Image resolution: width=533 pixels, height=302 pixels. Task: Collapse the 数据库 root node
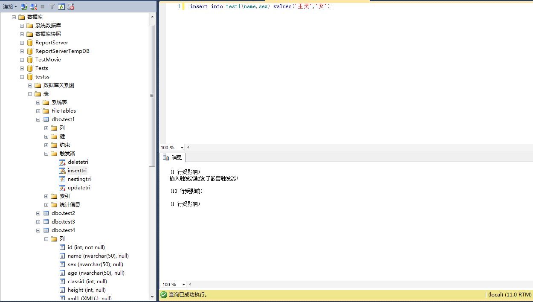click(x=14, y=17)
